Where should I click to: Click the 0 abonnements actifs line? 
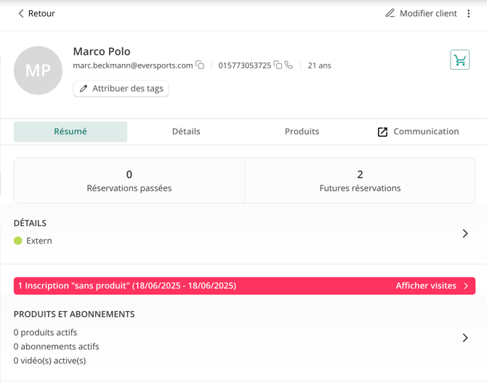(x=56, y=347)
